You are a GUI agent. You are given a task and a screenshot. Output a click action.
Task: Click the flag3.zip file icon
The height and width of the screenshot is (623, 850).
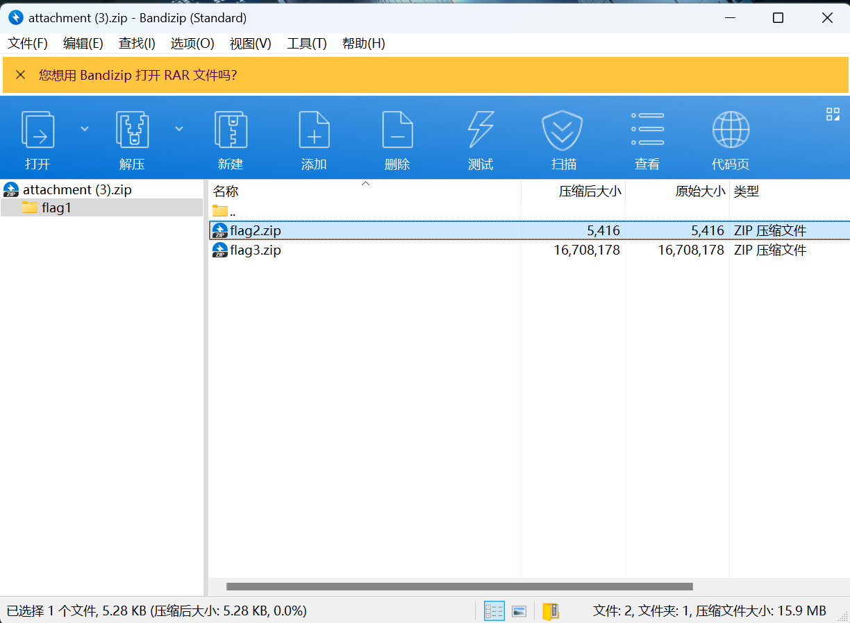[x=219, y=250]
